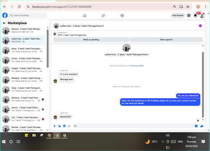
Task: Open the Friends tab
Action: (103, 16)
